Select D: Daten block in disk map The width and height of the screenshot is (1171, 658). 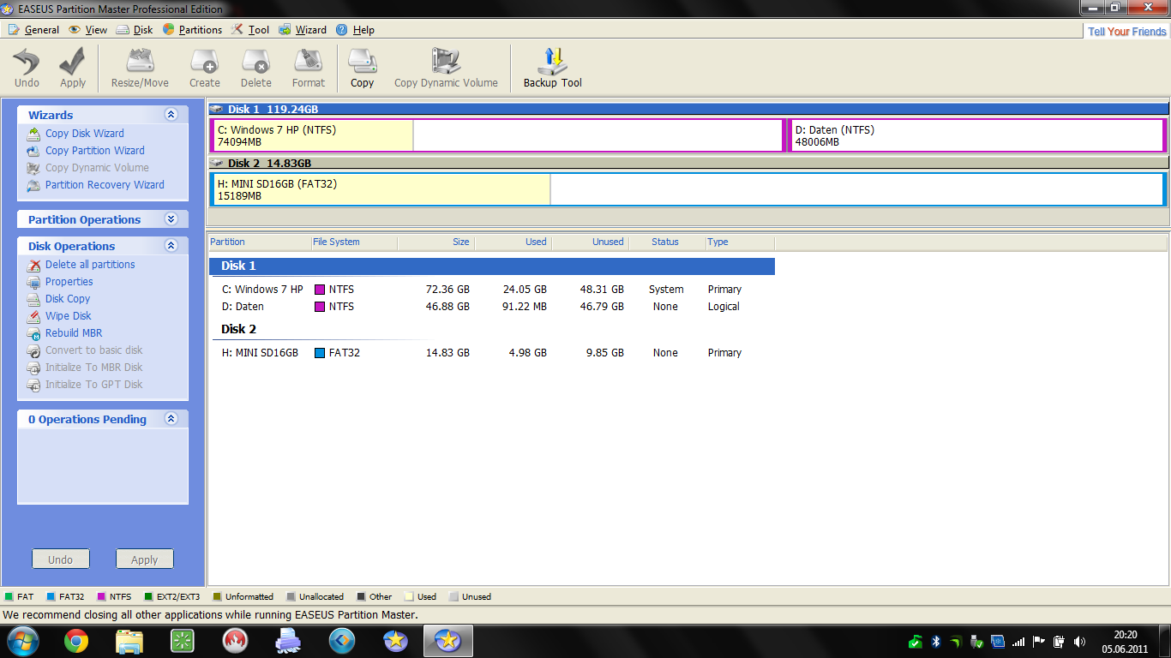pos(977,136)
